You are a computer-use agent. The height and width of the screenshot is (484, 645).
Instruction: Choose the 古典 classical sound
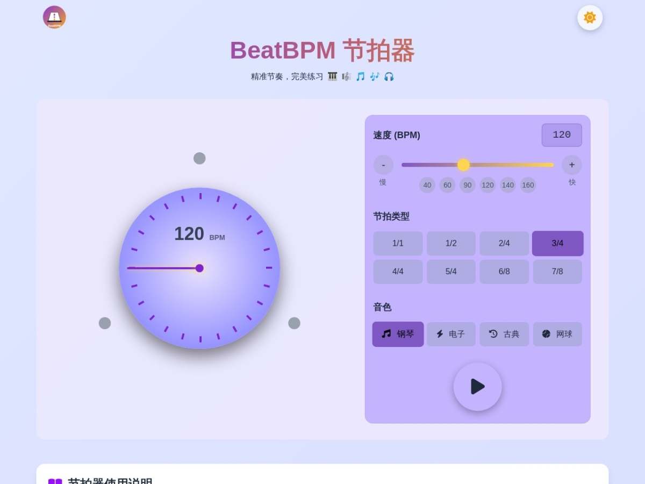click(x=504, y=334)
